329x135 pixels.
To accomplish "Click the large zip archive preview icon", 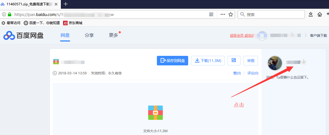I will tap(155, 113).
